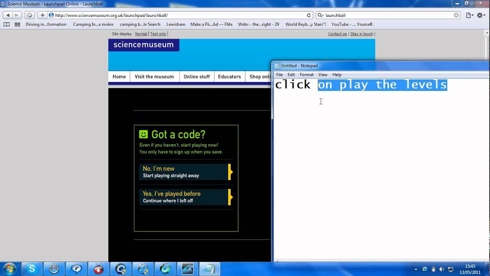Open the volume speaker tray icon
This screenshot has width=490, height=276.
tap(442, 269)
